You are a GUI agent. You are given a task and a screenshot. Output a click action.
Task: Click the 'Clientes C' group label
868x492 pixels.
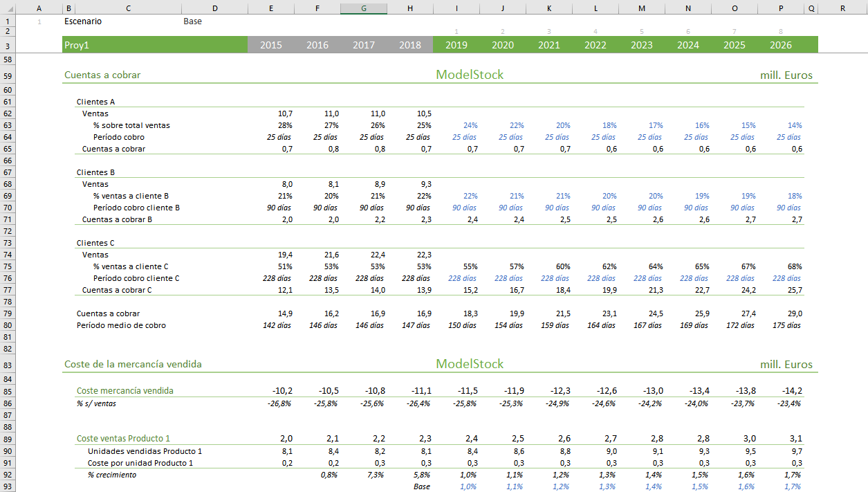(95, 243)
